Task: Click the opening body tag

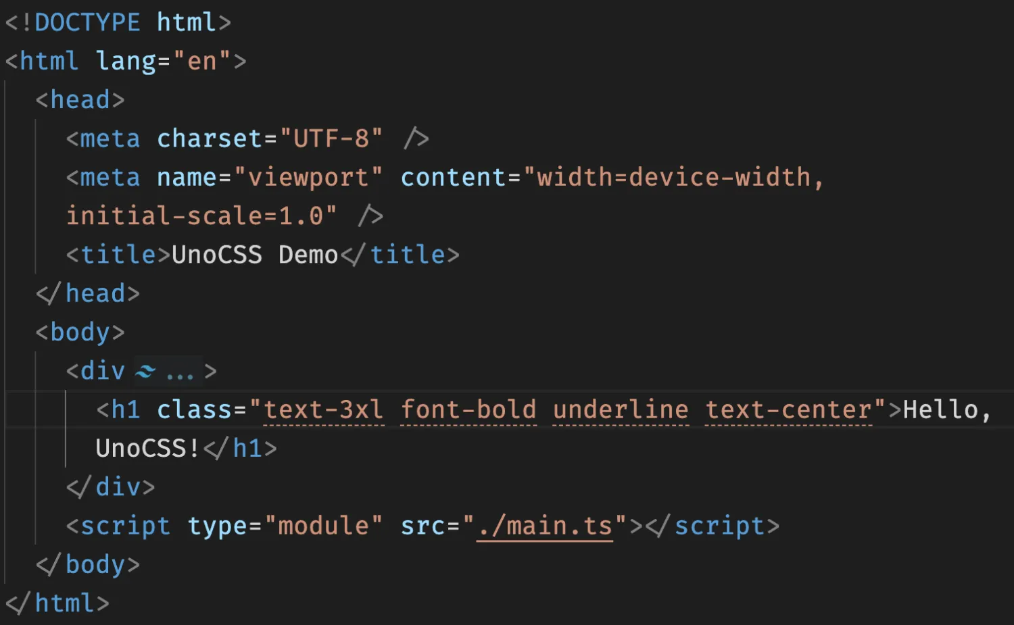Action: click(80, 332)
